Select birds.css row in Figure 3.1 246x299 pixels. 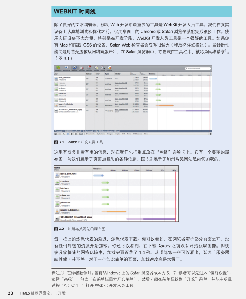tap(133, 89)
